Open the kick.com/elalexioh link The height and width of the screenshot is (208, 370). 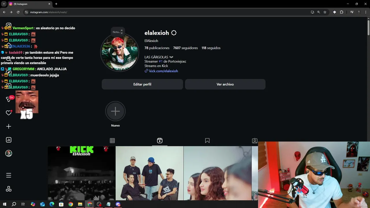[x=164, y=71]
